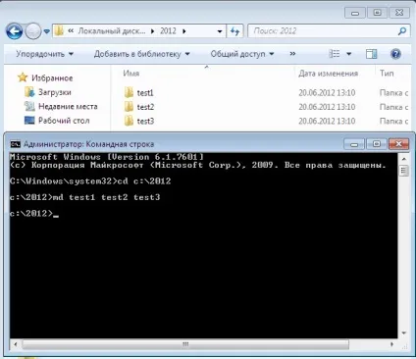Image resolution: width=416 pixels, height=359 pixels.
Task: Toggle the preview pane button
Action: (371, 54)
